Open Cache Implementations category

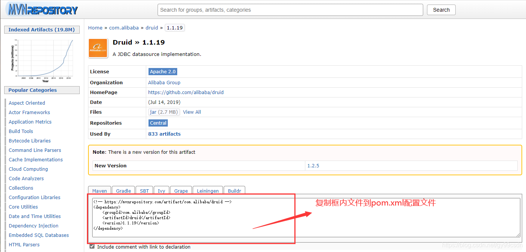click(36, 159)
